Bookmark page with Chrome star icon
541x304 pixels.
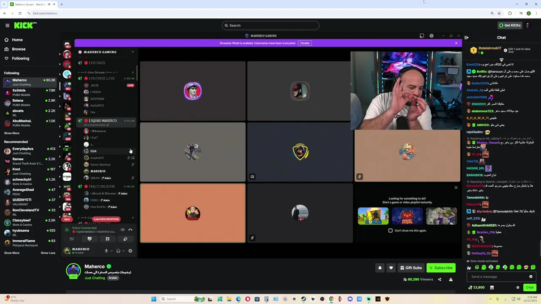(499, 13)
